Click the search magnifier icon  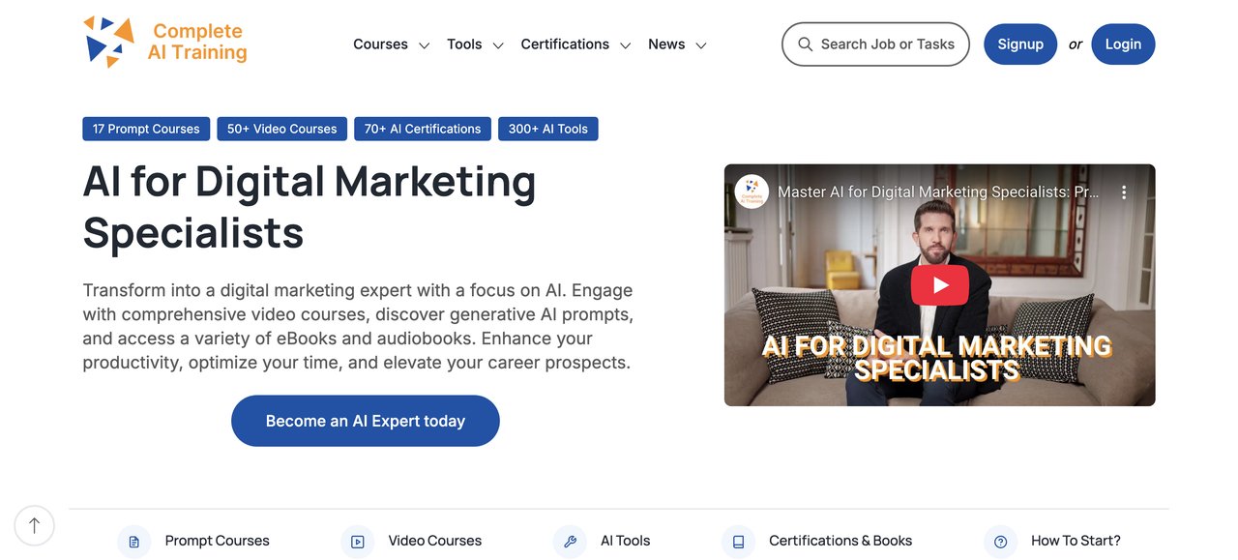coord(805,44)
